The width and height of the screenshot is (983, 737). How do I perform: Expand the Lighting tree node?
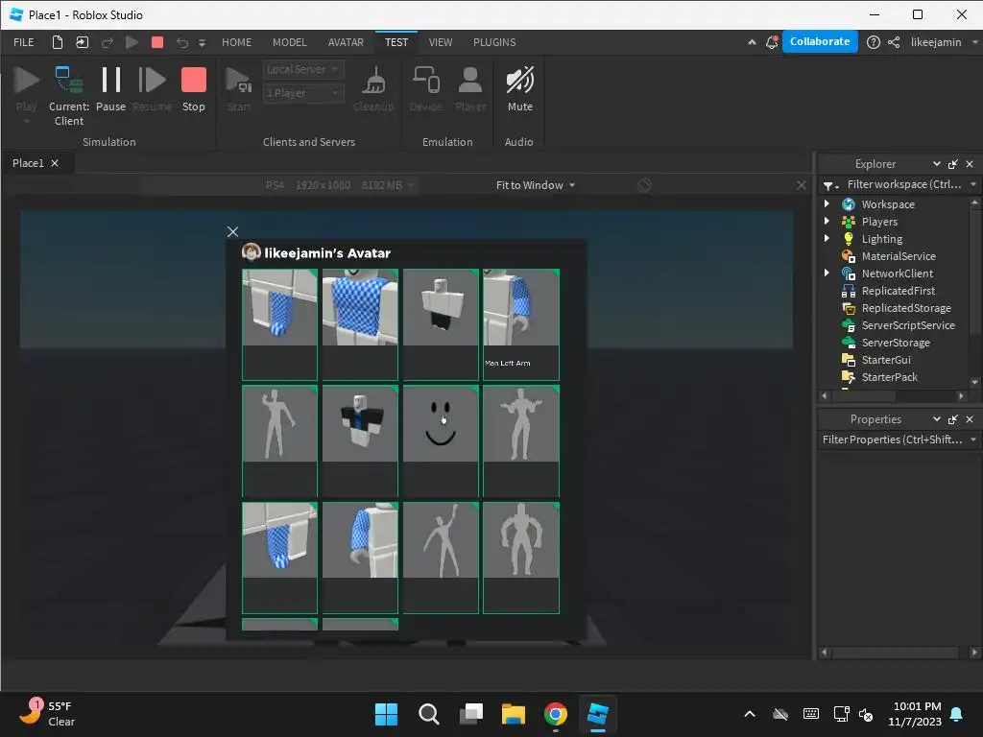827,239
